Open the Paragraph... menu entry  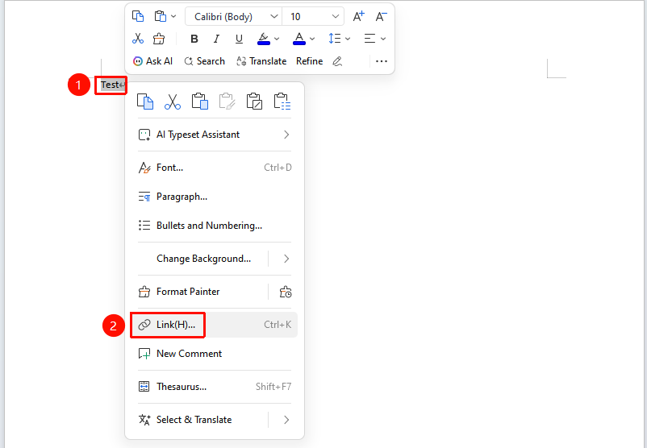[215, 197]
